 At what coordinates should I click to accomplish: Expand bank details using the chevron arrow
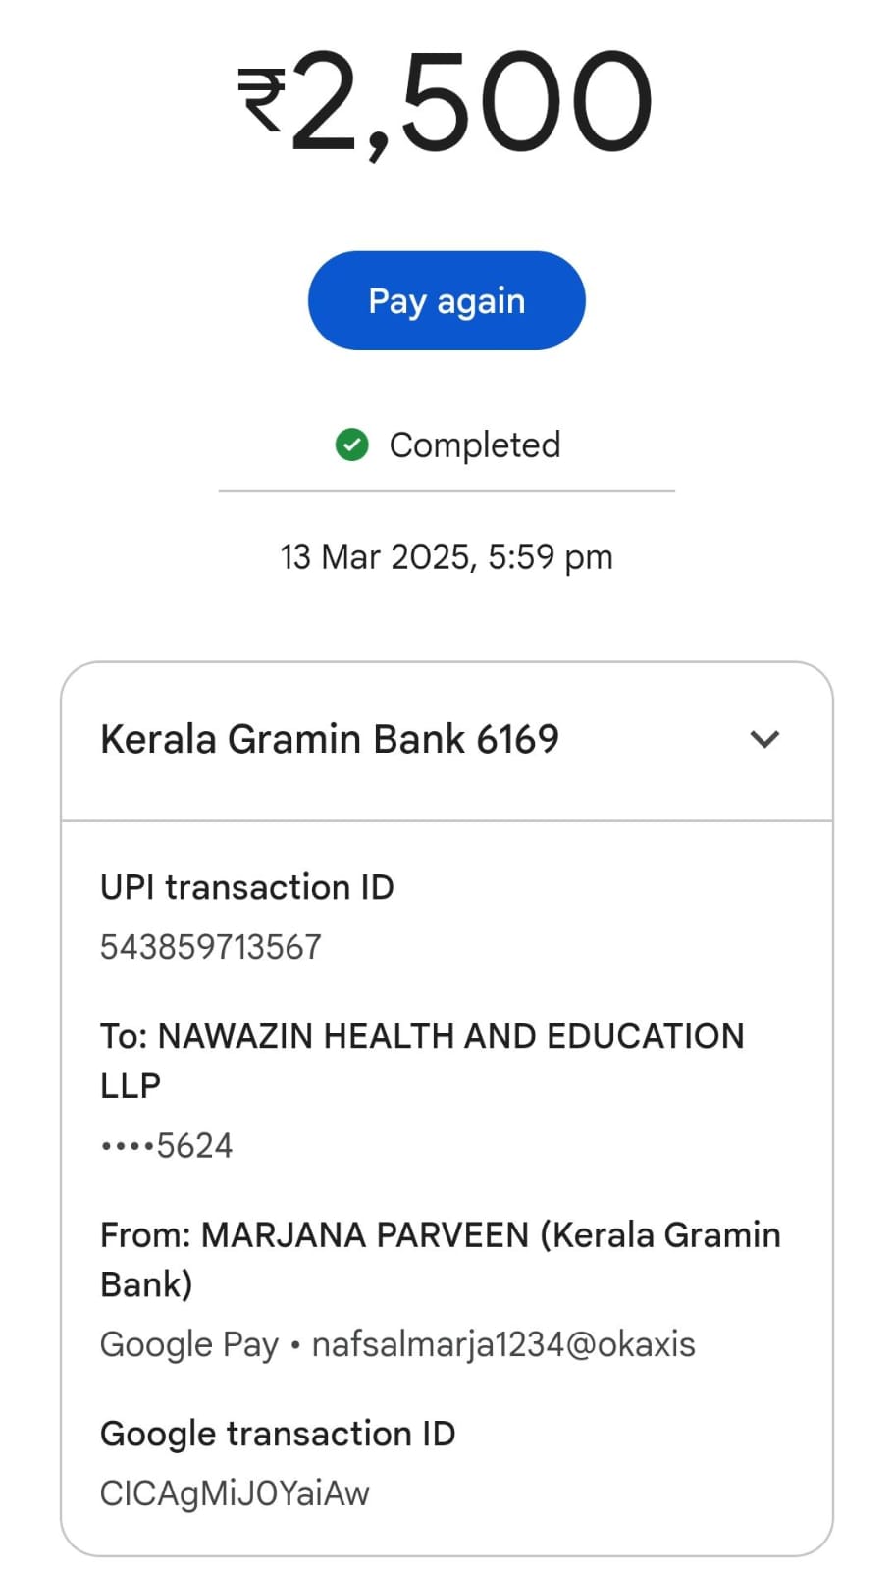pyautogui.click(x=764, y=739)
